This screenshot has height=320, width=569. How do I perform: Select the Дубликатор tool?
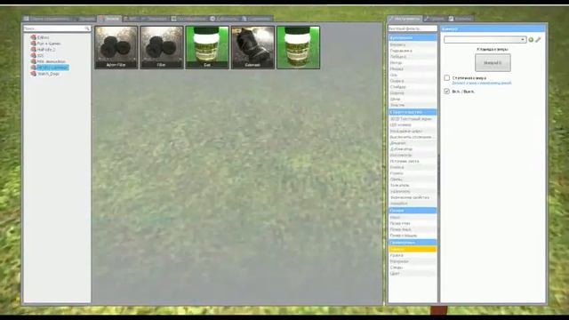pyautogui.click(x=413, y=149)
